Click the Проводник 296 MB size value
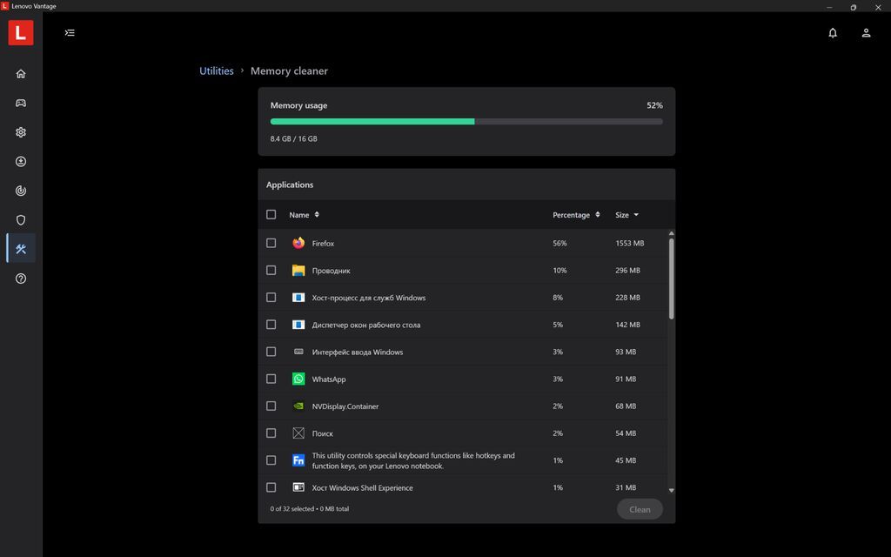The image size is (891, 557). pos(627,271)
